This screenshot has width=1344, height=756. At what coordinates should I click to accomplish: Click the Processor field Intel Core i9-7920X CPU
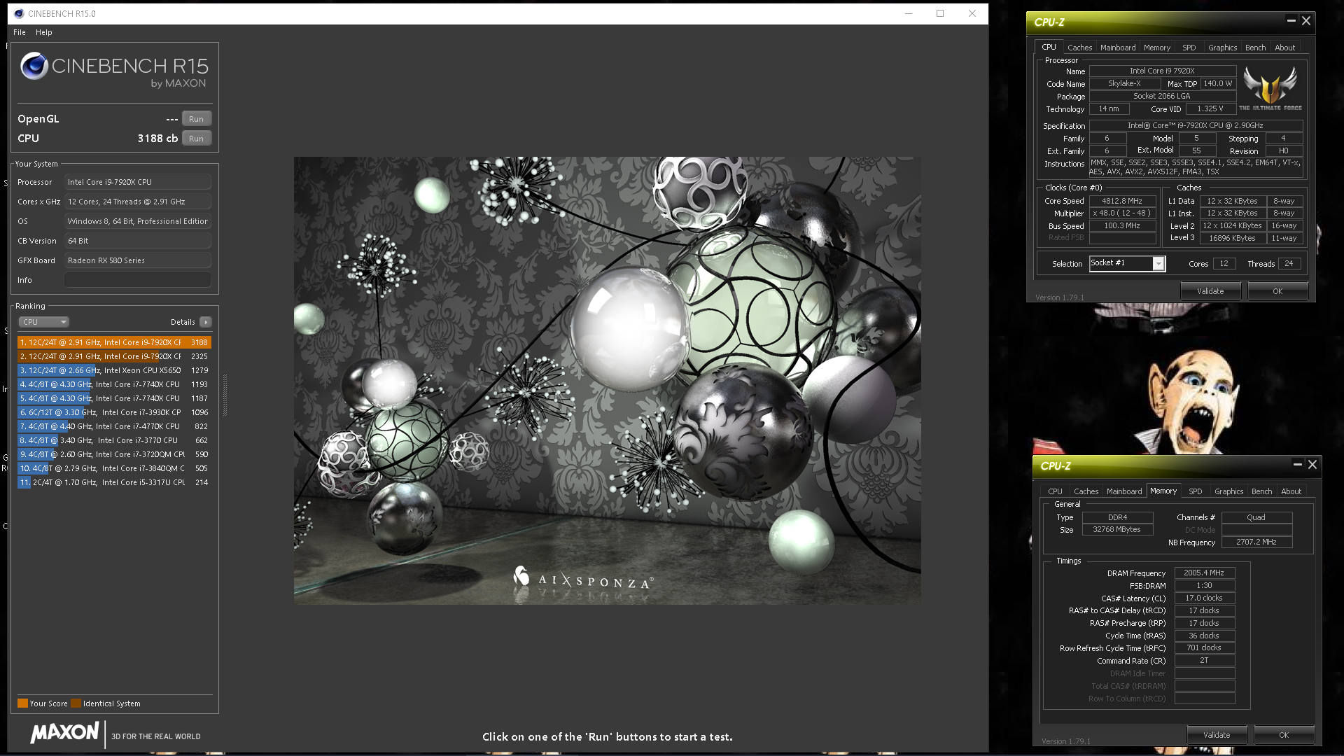click(138, 182)
